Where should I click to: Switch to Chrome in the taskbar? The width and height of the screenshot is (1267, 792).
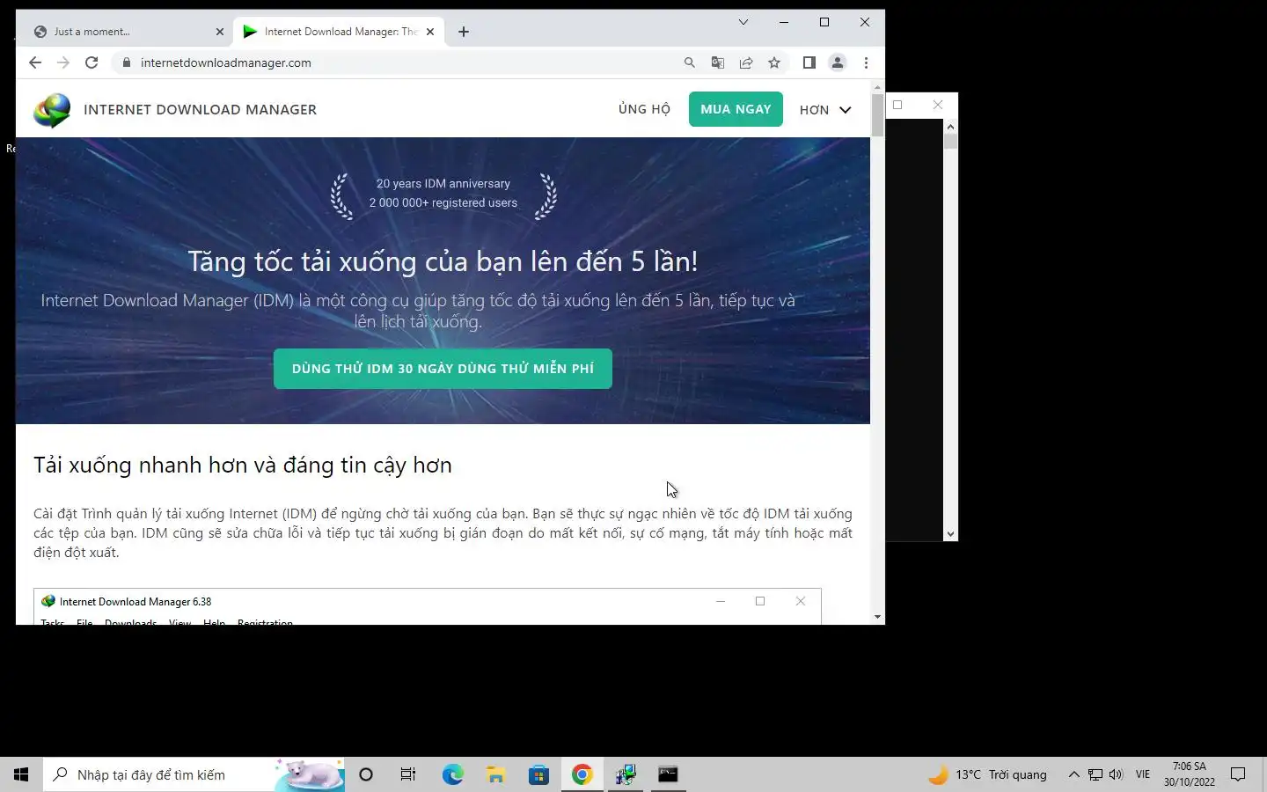[582, 774]
